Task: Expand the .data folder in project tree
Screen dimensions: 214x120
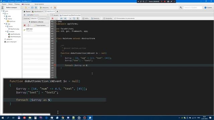Action: pyautogui.click(x=4, y=16)
